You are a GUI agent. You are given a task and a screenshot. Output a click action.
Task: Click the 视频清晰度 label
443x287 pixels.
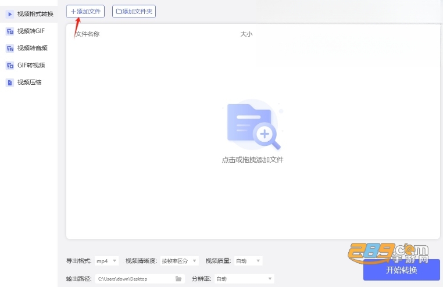[x=141, y=261]
